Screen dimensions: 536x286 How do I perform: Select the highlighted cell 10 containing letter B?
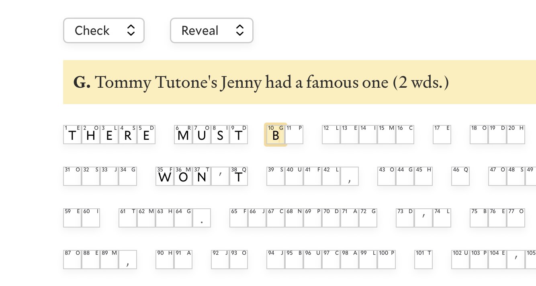(x=275, y=135)
